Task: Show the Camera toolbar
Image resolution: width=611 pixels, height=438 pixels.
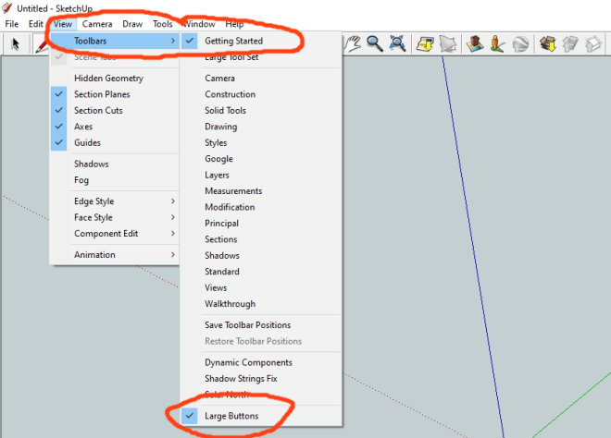Action: tap(261, 79)
